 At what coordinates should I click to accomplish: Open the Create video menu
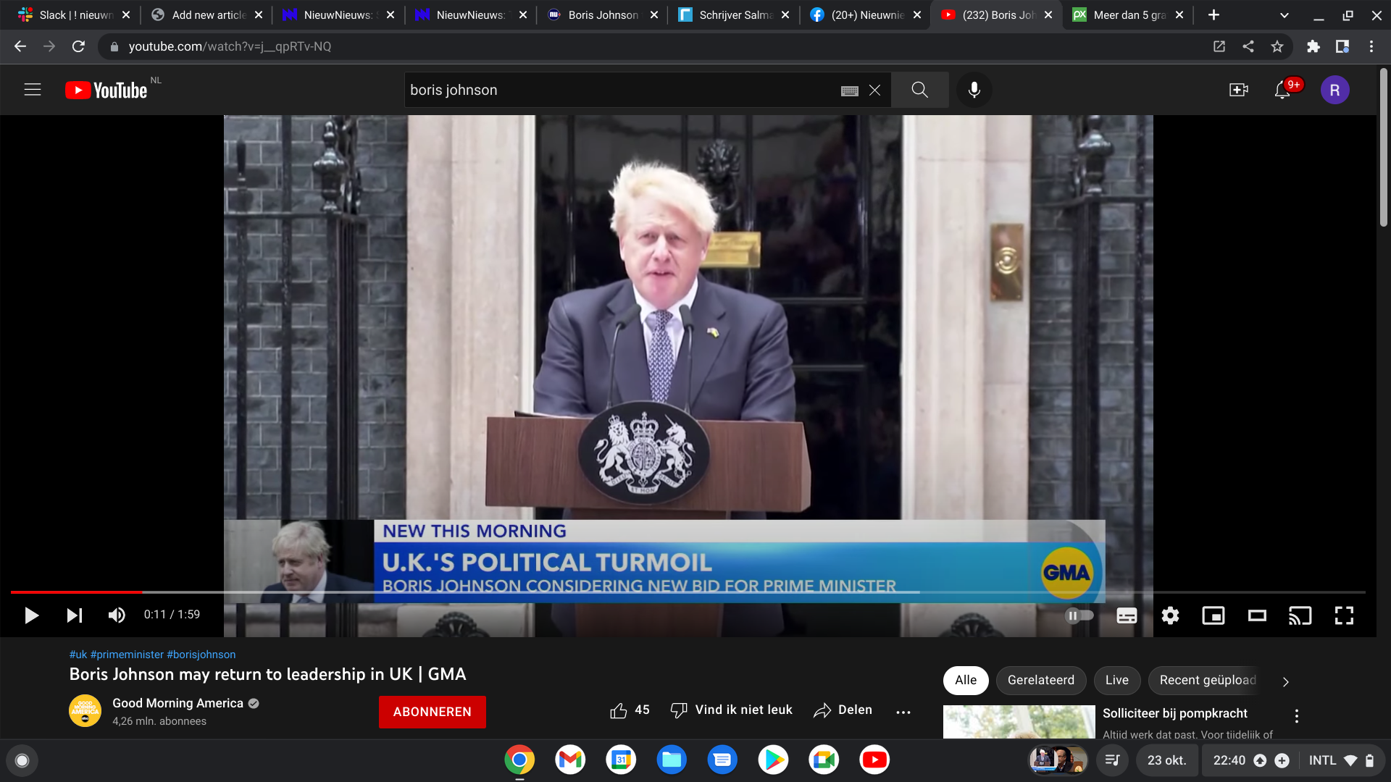coord(1239,90)
